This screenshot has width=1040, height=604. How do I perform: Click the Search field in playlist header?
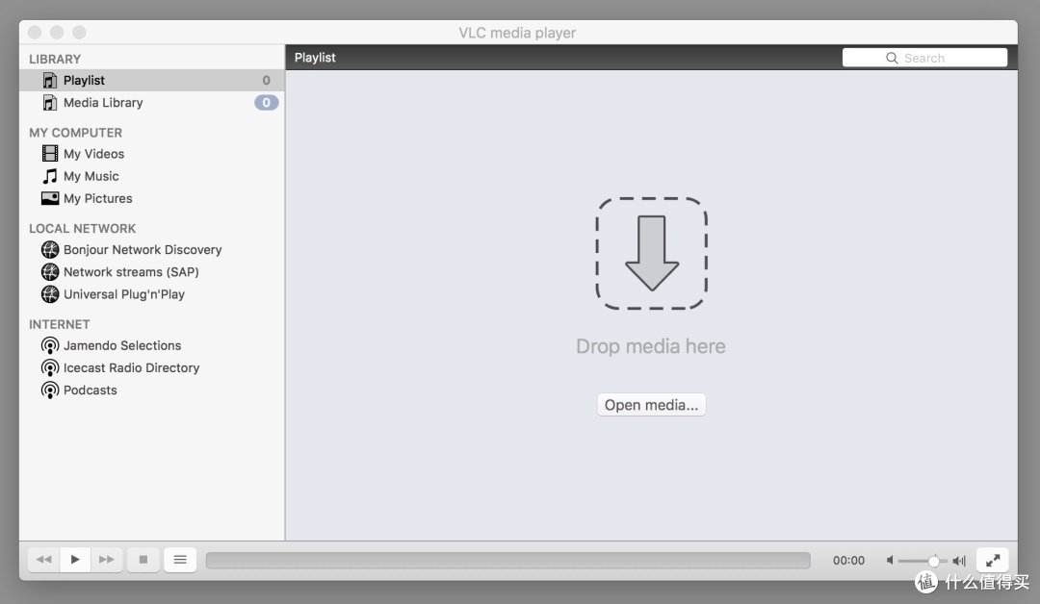(924, 58)
